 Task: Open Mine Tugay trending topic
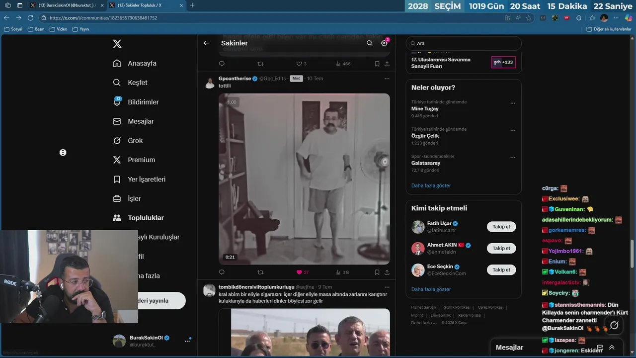coord(425,108)
